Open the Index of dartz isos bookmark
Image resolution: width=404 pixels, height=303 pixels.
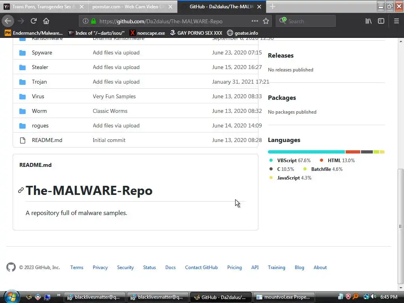96,33
